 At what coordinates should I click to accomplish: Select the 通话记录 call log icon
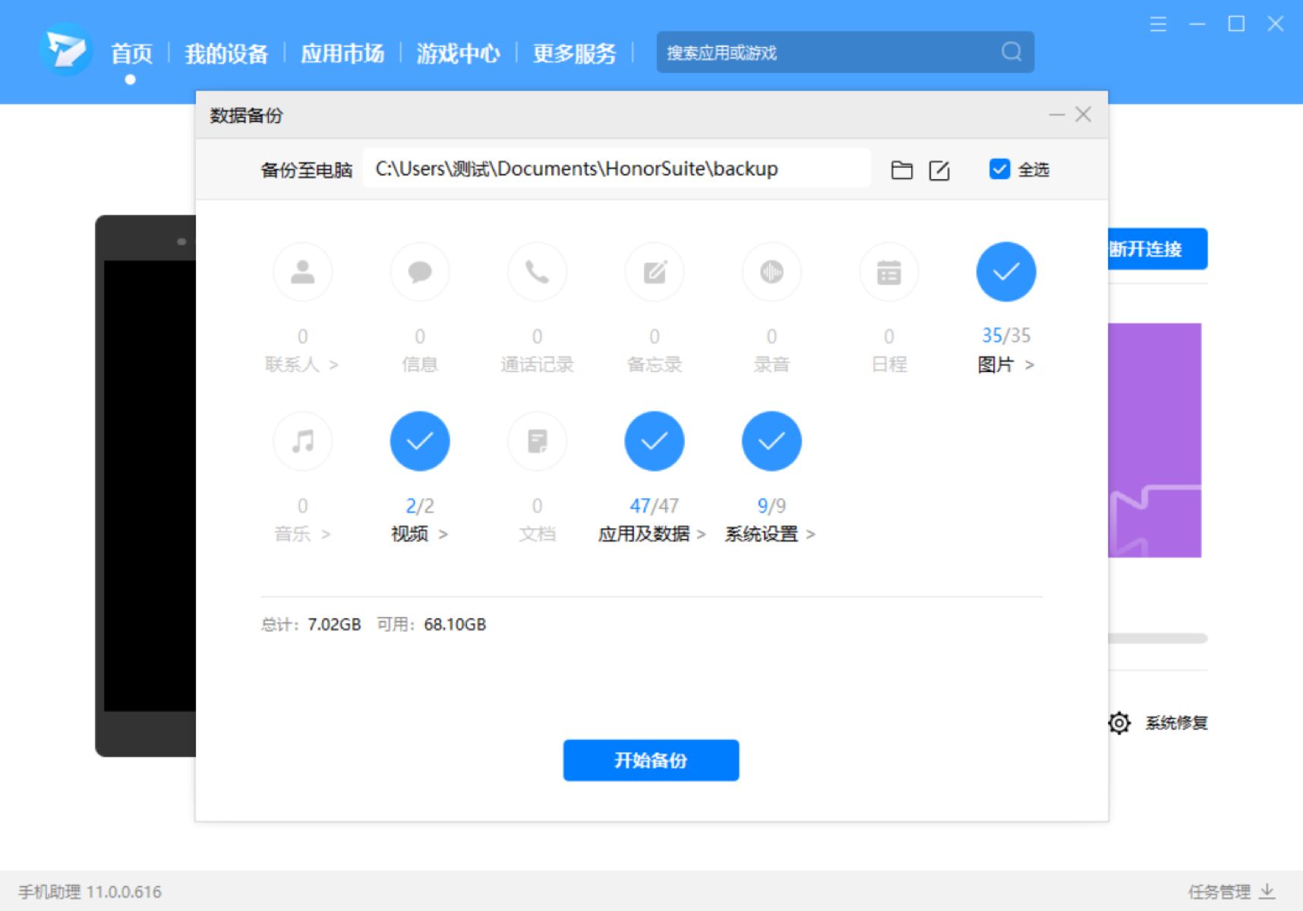coord(537,272)
